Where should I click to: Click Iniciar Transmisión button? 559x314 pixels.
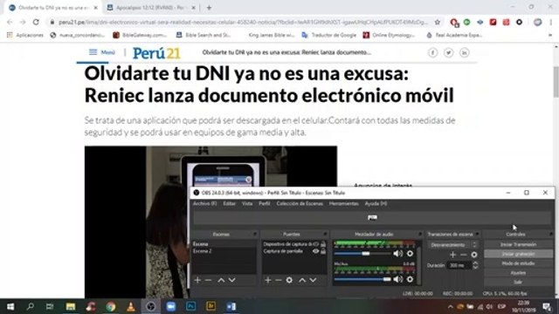point(518,244)
